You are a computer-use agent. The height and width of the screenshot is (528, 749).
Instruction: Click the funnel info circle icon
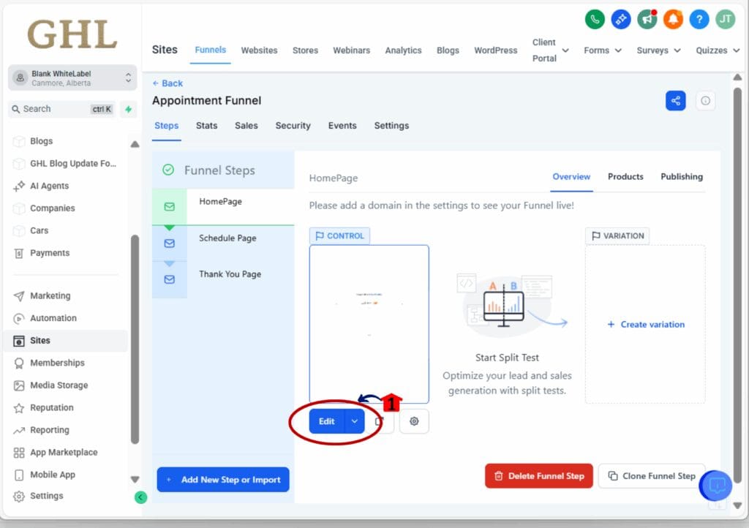(x=705, y=101)
